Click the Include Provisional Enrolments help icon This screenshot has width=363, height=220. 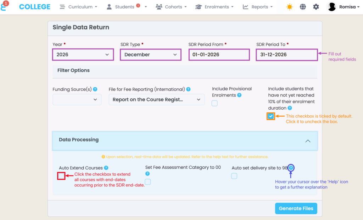pyautogui.click(x=239, y=95)
